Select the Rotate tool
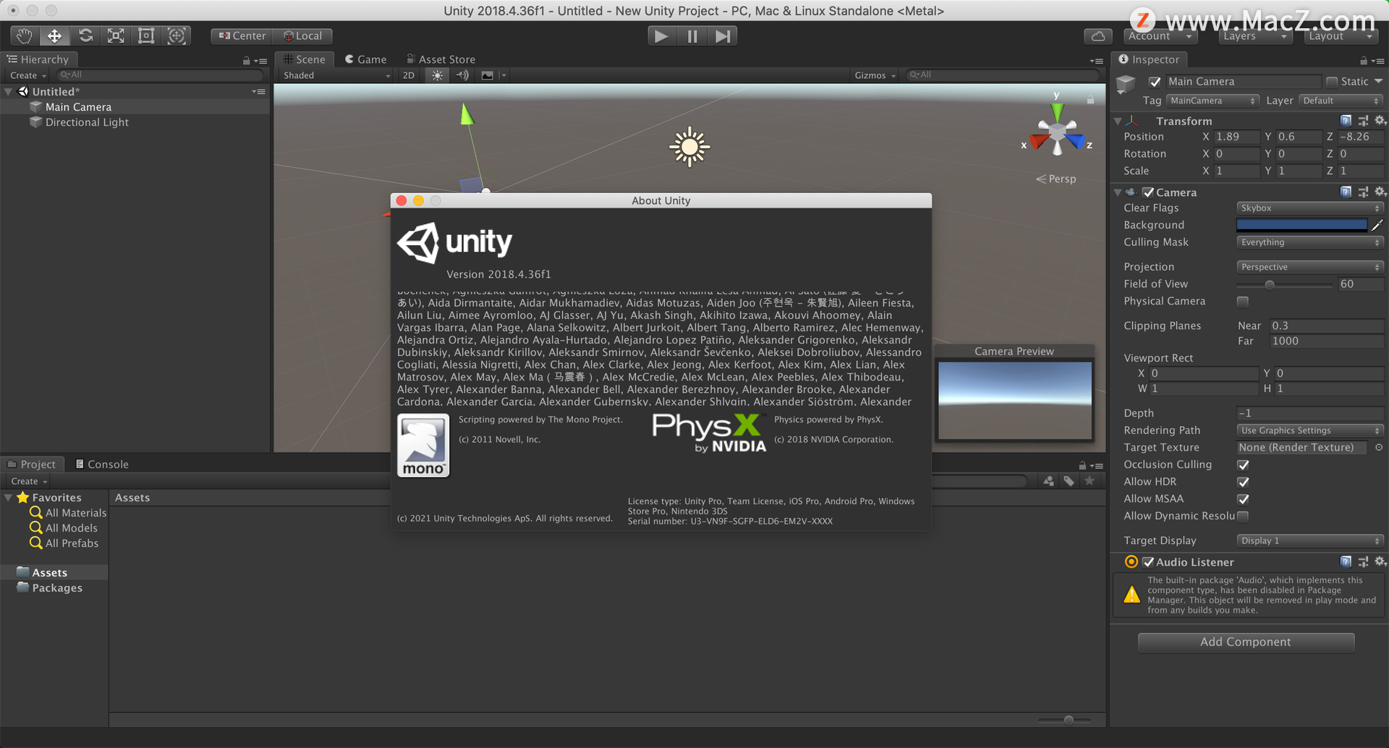This screenshot has width=1389, height=748. [x=85, y=35]
